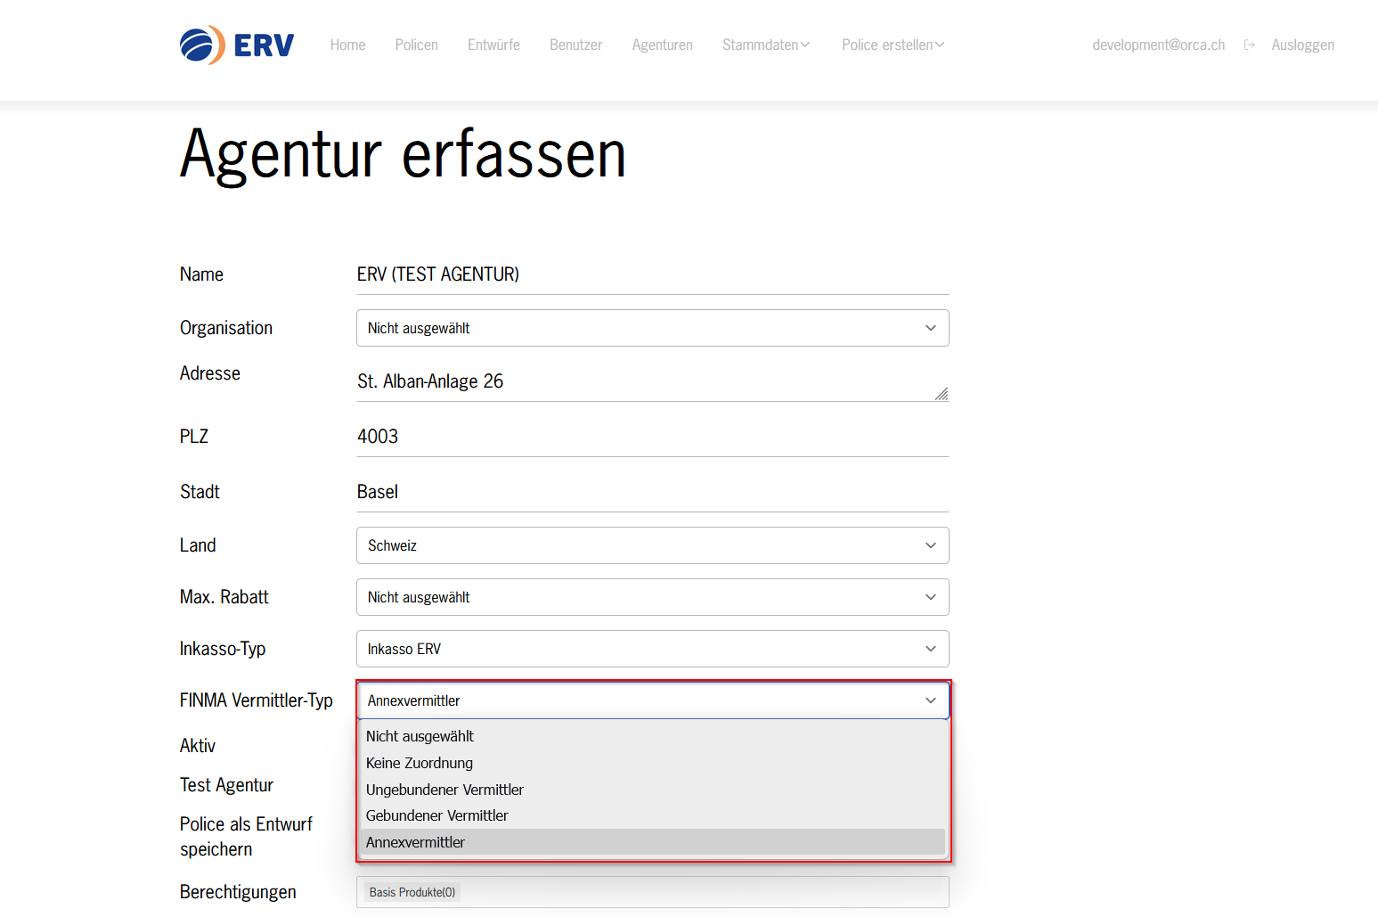Open the Inkasso-Typ dropdown

tap(652, 649)
